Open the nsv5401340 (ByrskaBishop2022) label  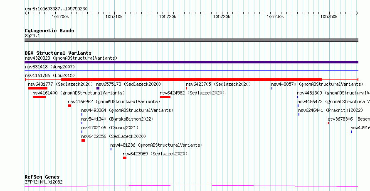pos(117,119)
